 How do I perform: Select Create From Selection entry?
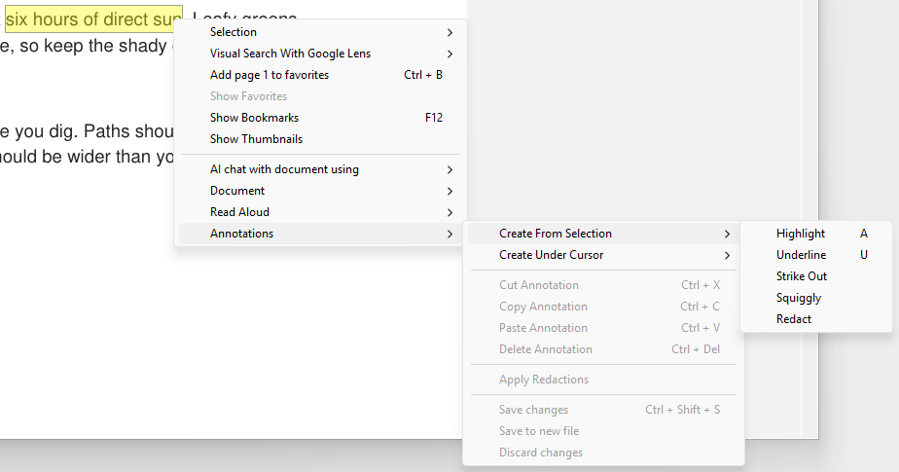603,234
